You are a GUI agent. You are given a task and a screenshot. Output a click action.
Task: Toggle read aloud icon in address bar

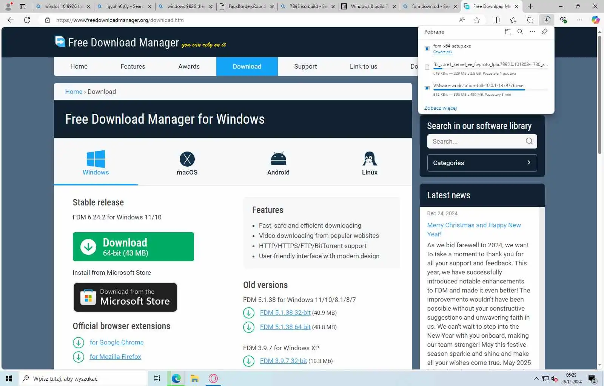(462, 20)
